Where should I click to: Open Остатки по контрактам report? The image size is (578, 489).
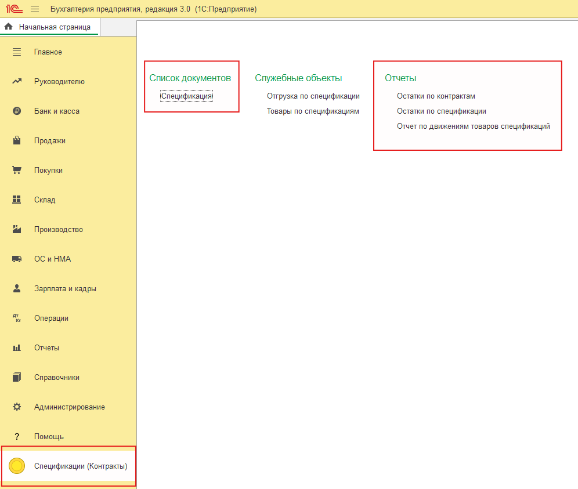[436, 96]
